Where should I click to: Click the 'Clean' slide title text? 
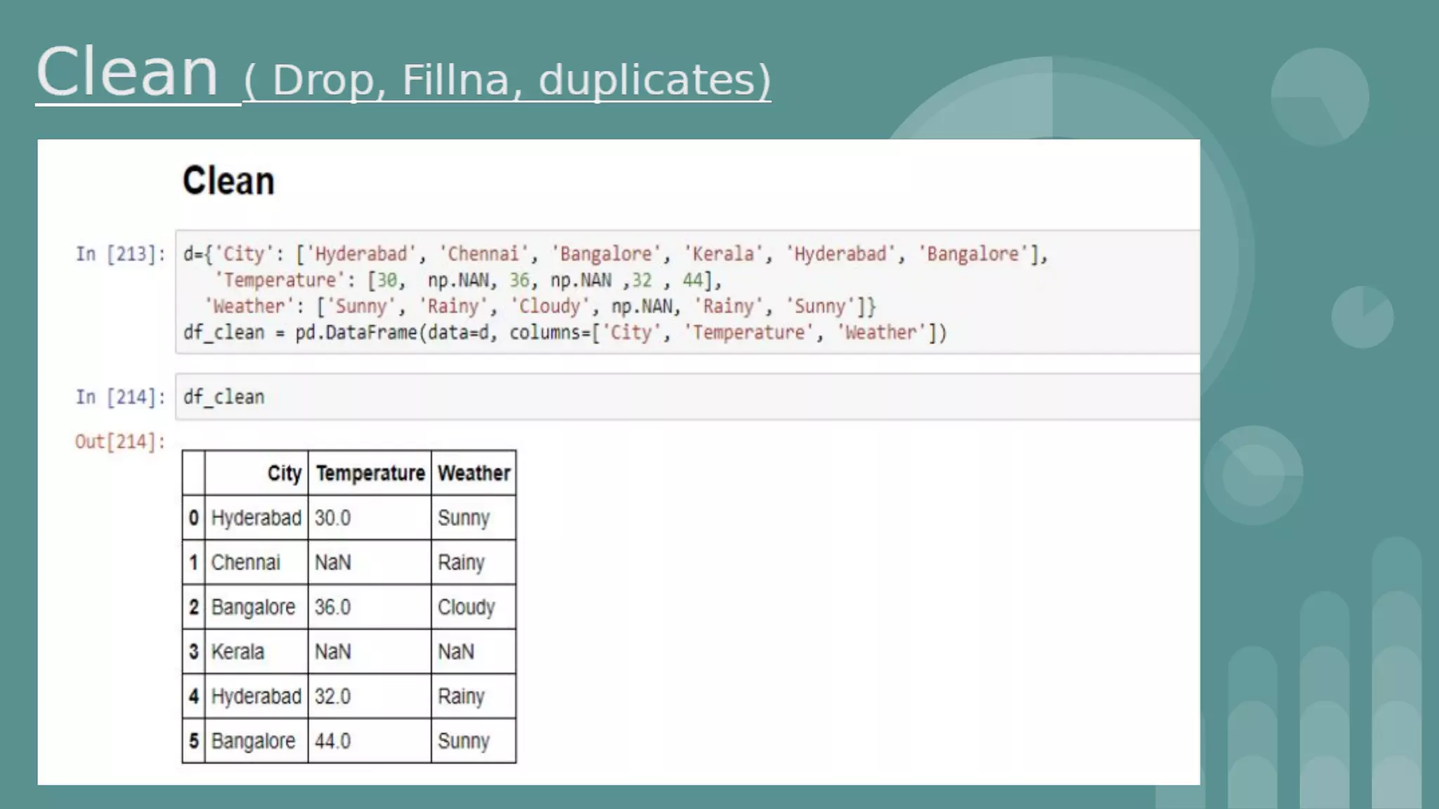[x=128, y=72]
